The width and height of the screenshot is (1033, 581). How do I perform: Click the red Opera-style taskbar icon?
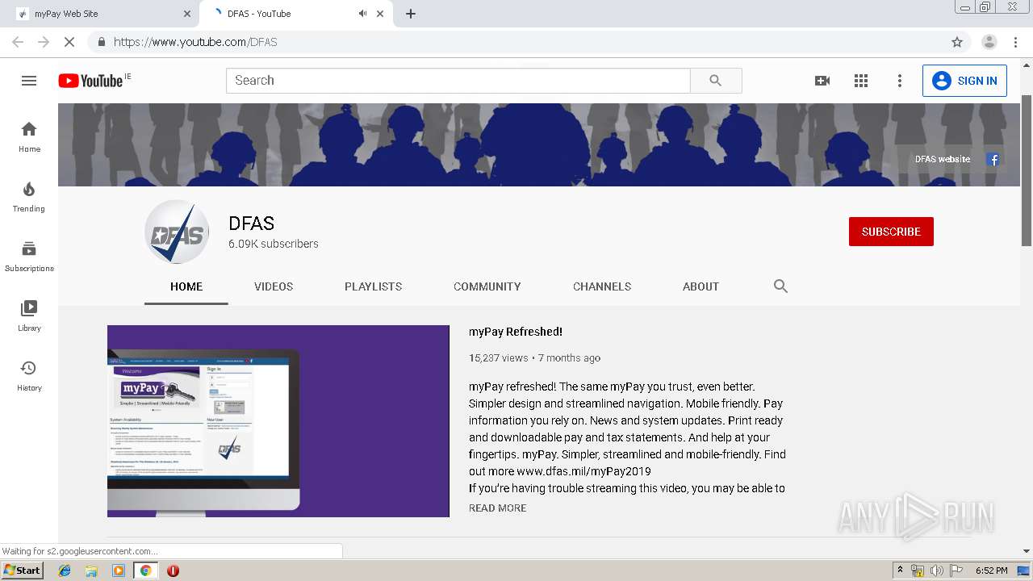click(x=173, y=571)
